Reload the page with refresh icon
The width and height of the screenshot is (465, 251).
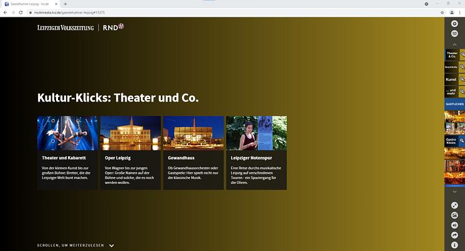click(21, 12)
